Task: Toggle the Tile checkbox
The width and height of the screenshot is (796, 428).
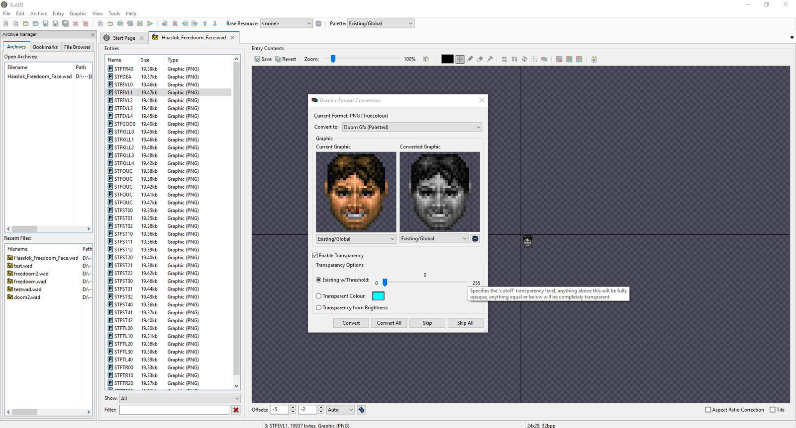Action: [x=773, y=410]
